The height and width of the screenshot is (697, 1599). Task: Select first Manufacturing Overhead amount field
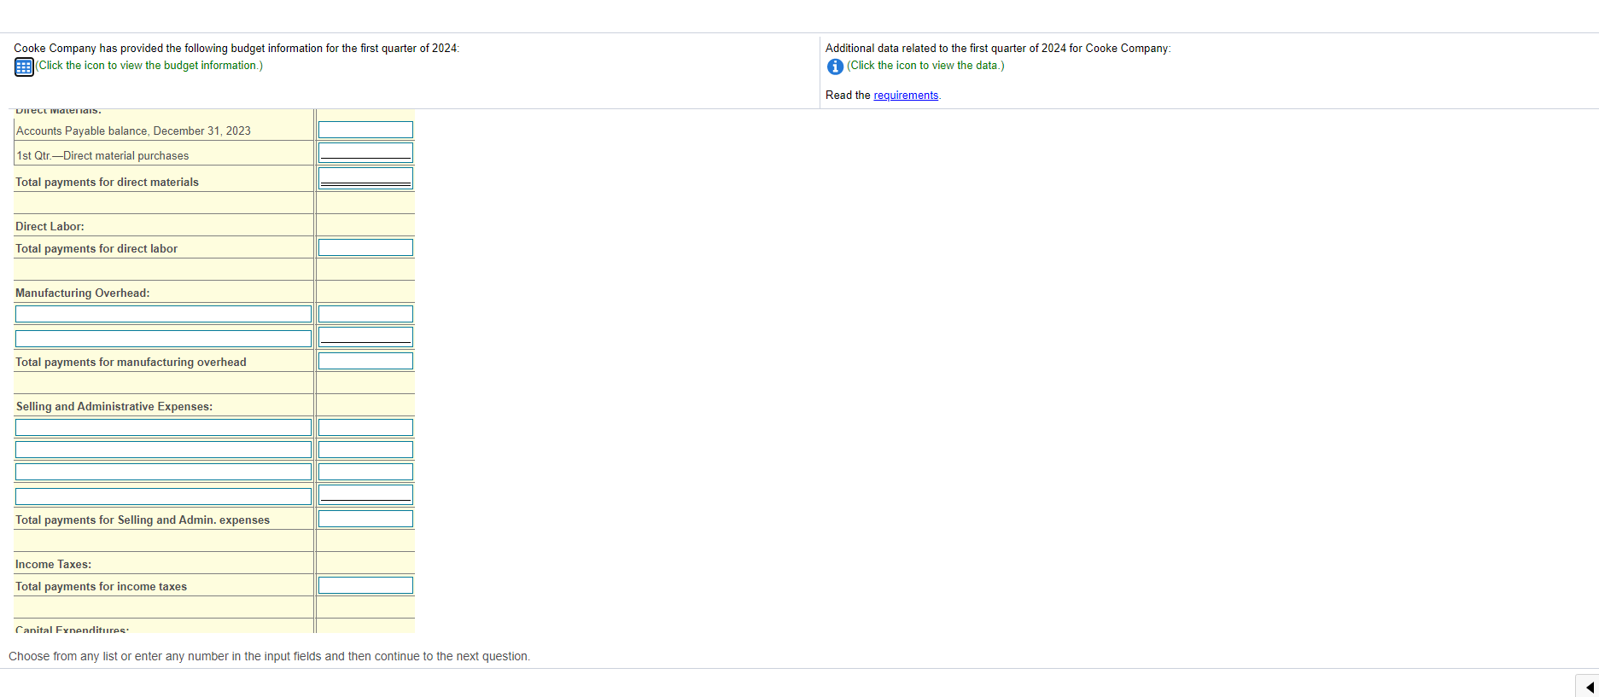coord(365,314)
